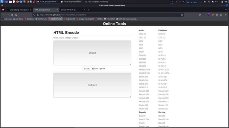229x128 pixels.
Task: Click the Encode button
Action: click(87, 69)
